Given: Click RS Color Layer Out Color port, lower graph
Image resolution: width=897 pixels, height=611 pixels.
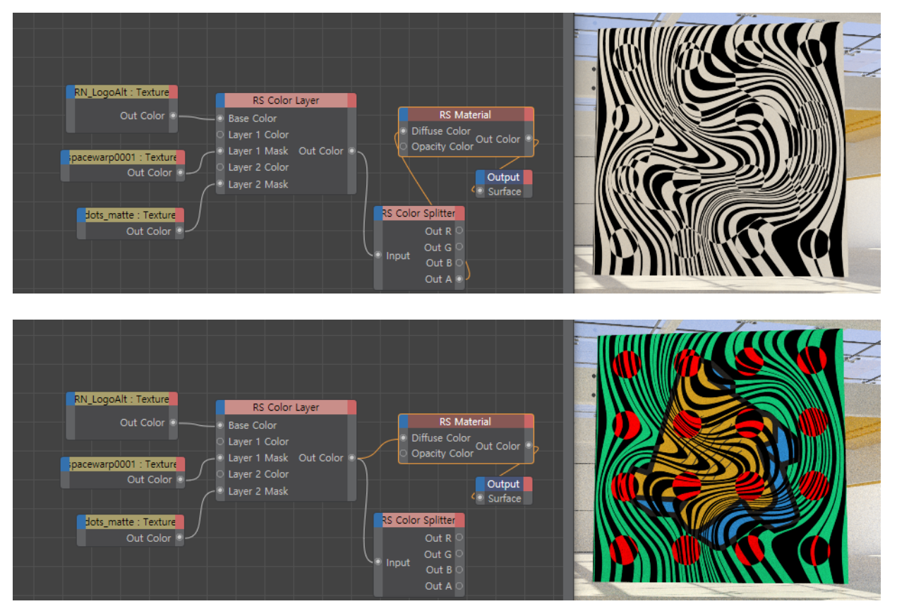Looking at the screenshot, I should [351, 458].
